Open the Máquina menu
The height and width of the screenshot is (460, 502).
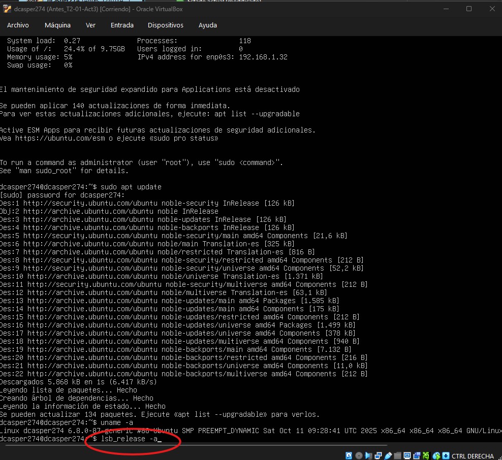click(x=57, y=25)
